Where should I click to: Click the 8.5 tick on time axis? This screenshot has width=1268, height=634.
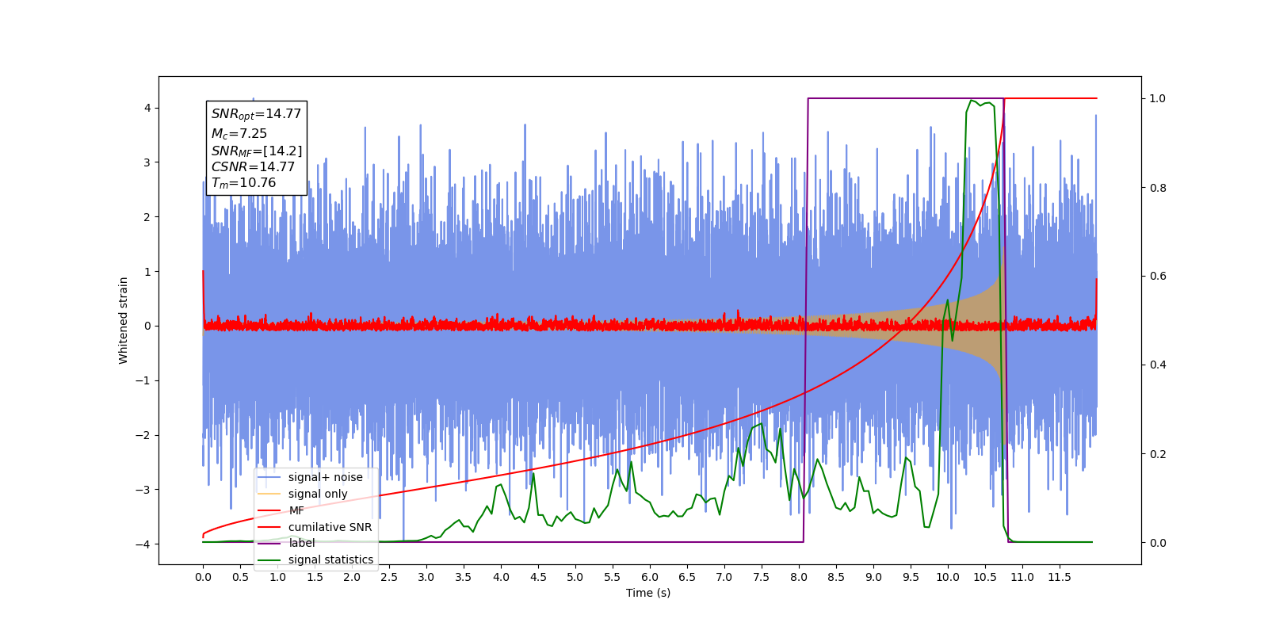click(x=836, y=577)
